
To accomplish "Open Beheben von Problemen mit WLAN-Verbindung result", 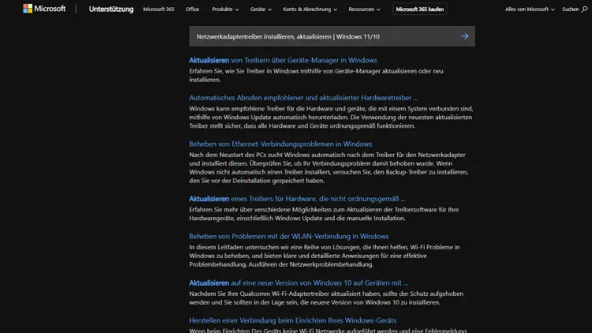I will click(x=289, y=237).
